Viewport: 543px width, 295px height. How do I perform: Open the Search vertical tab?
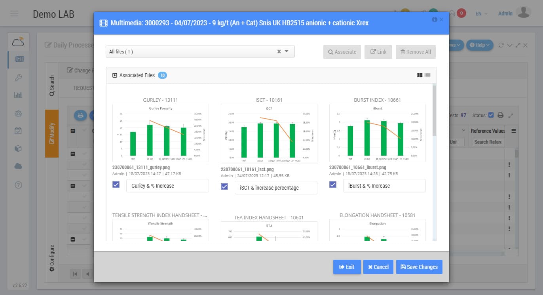point(52,86)
